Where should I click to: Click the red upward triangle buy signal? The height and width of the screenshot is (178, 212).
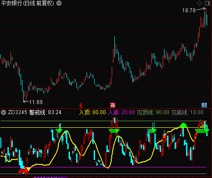point(23,171)
